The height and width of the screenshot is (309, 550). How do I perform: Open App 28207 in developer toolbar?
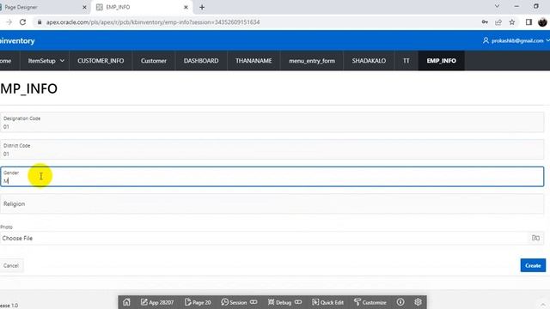[157, 302]
